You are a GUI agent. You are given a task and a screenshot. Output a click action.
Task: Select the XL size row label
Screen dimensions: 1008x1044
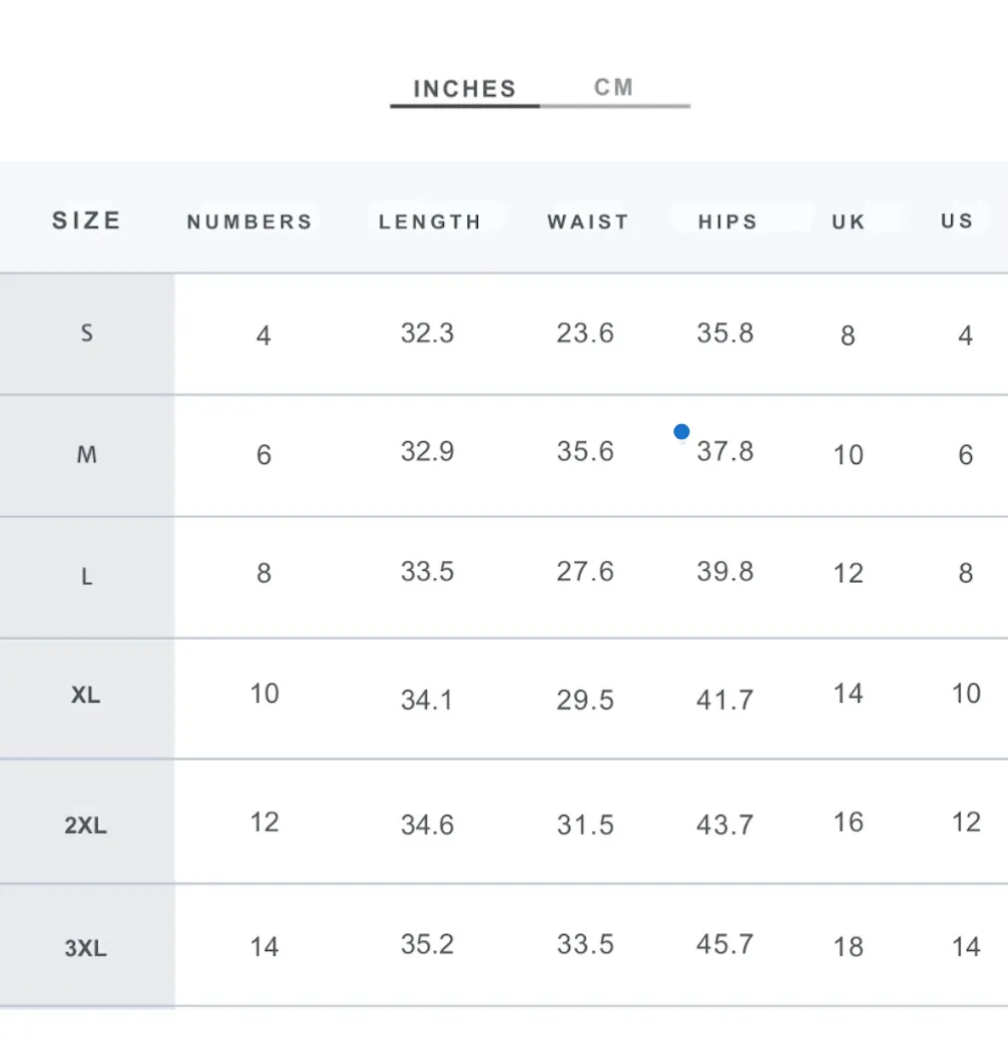[x=86, y=695]
